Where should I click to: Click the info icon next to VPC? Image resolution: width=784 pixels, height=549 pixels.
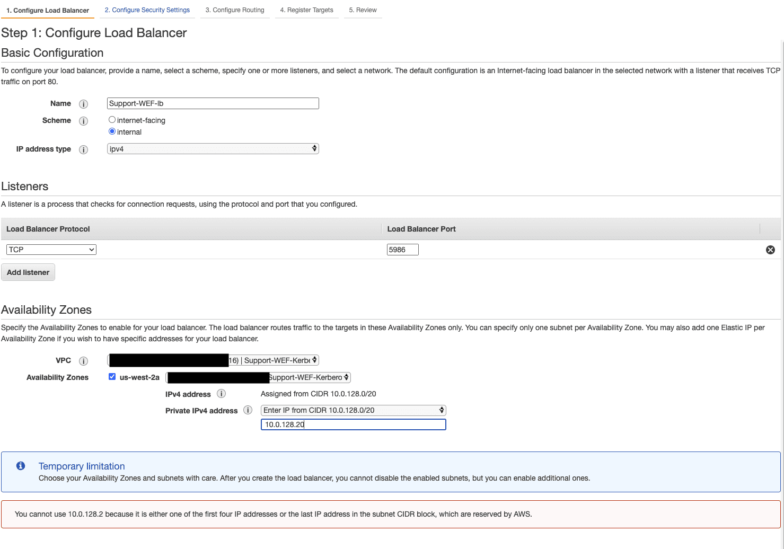click(83, 361)
